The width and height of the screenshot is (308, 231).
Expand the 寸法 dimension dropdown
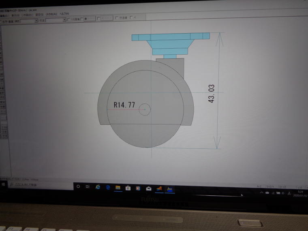pos(64,19)
